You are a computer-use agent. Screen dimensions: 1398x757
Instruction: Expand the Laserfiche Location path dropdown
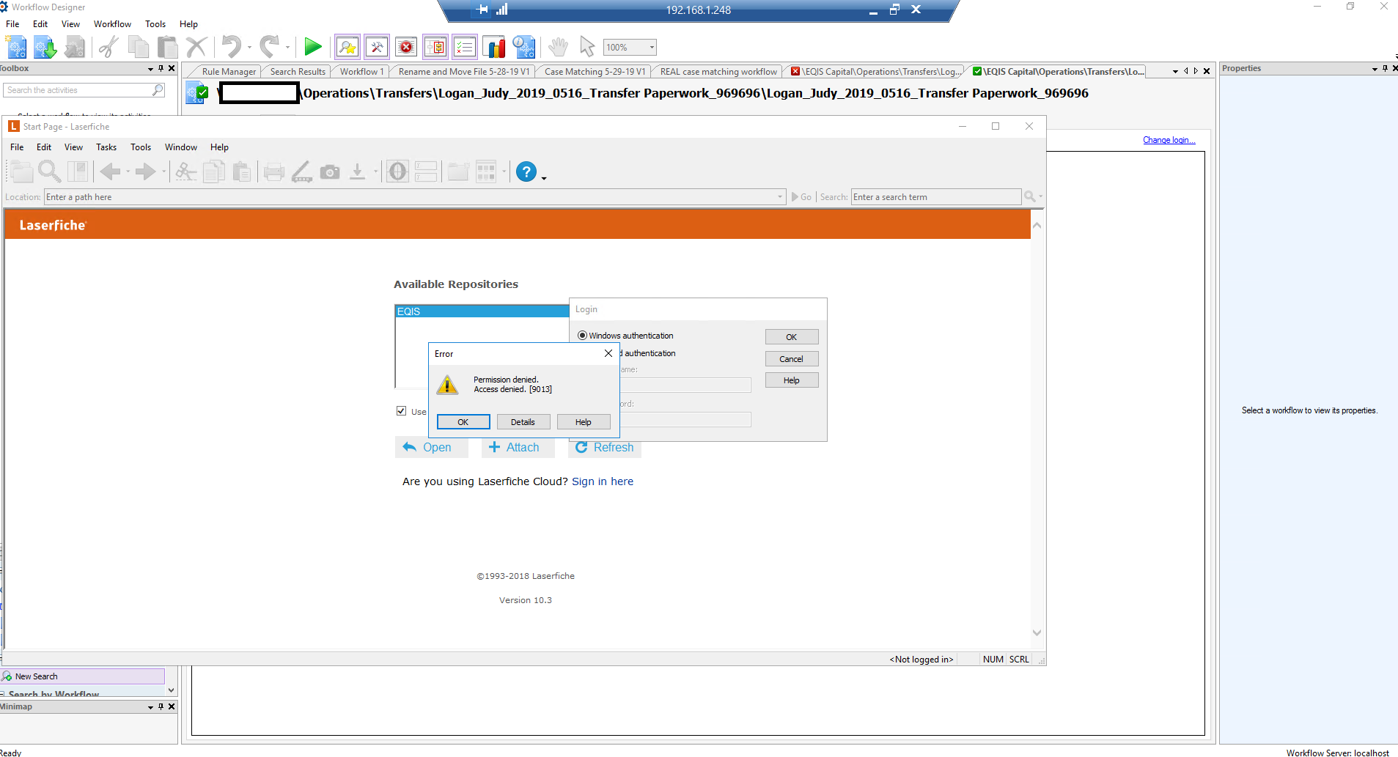coord(780,197)
